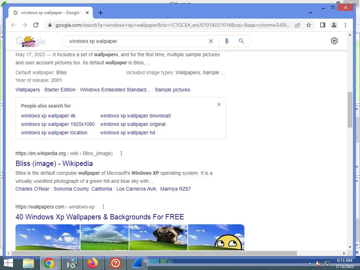Open Chrome profile avatar menu
Viewport: 360px width, 270px height.
pos(334,25)
